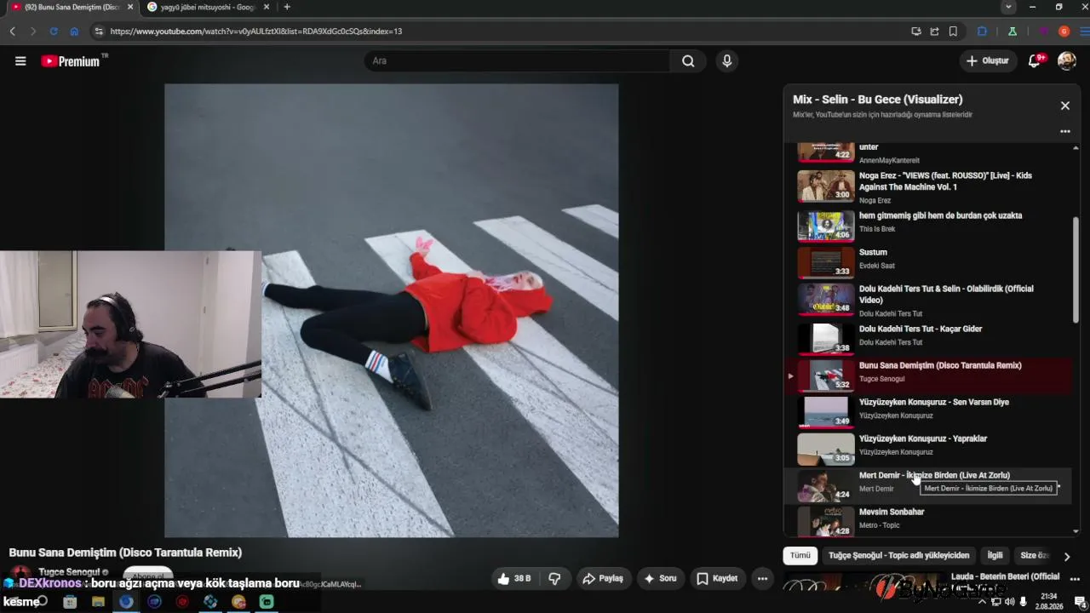Image resolution: width=1090 pixels, height=613 pixels.
Task: Click the Kaydet save button
Action: (x=717, y=579)
